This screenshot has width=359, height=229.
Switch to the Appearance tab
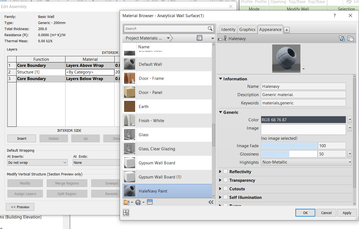pyautogui.click(x=270, y=29)
